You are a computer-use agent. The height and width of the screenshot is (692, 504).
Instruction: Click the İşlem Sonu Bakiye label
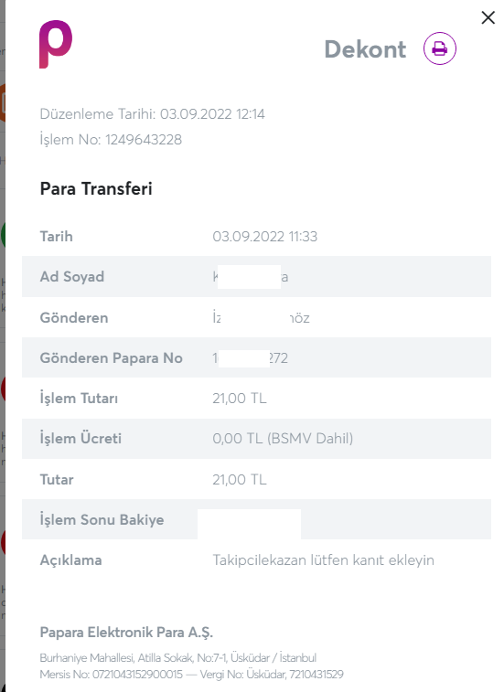[102, 519]
